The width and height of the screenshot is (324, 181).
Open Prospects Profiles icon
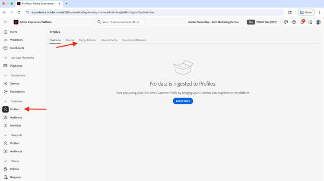[x=6, y=143]
